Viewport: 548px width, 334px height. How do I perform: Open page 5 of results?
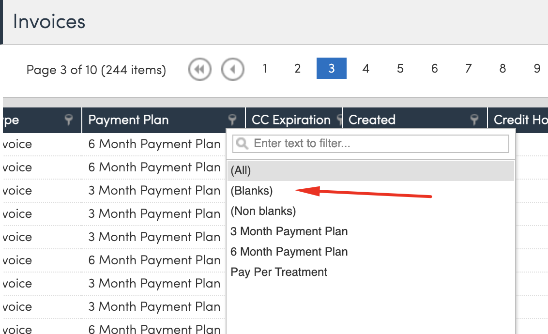click(x=400, y=69)
